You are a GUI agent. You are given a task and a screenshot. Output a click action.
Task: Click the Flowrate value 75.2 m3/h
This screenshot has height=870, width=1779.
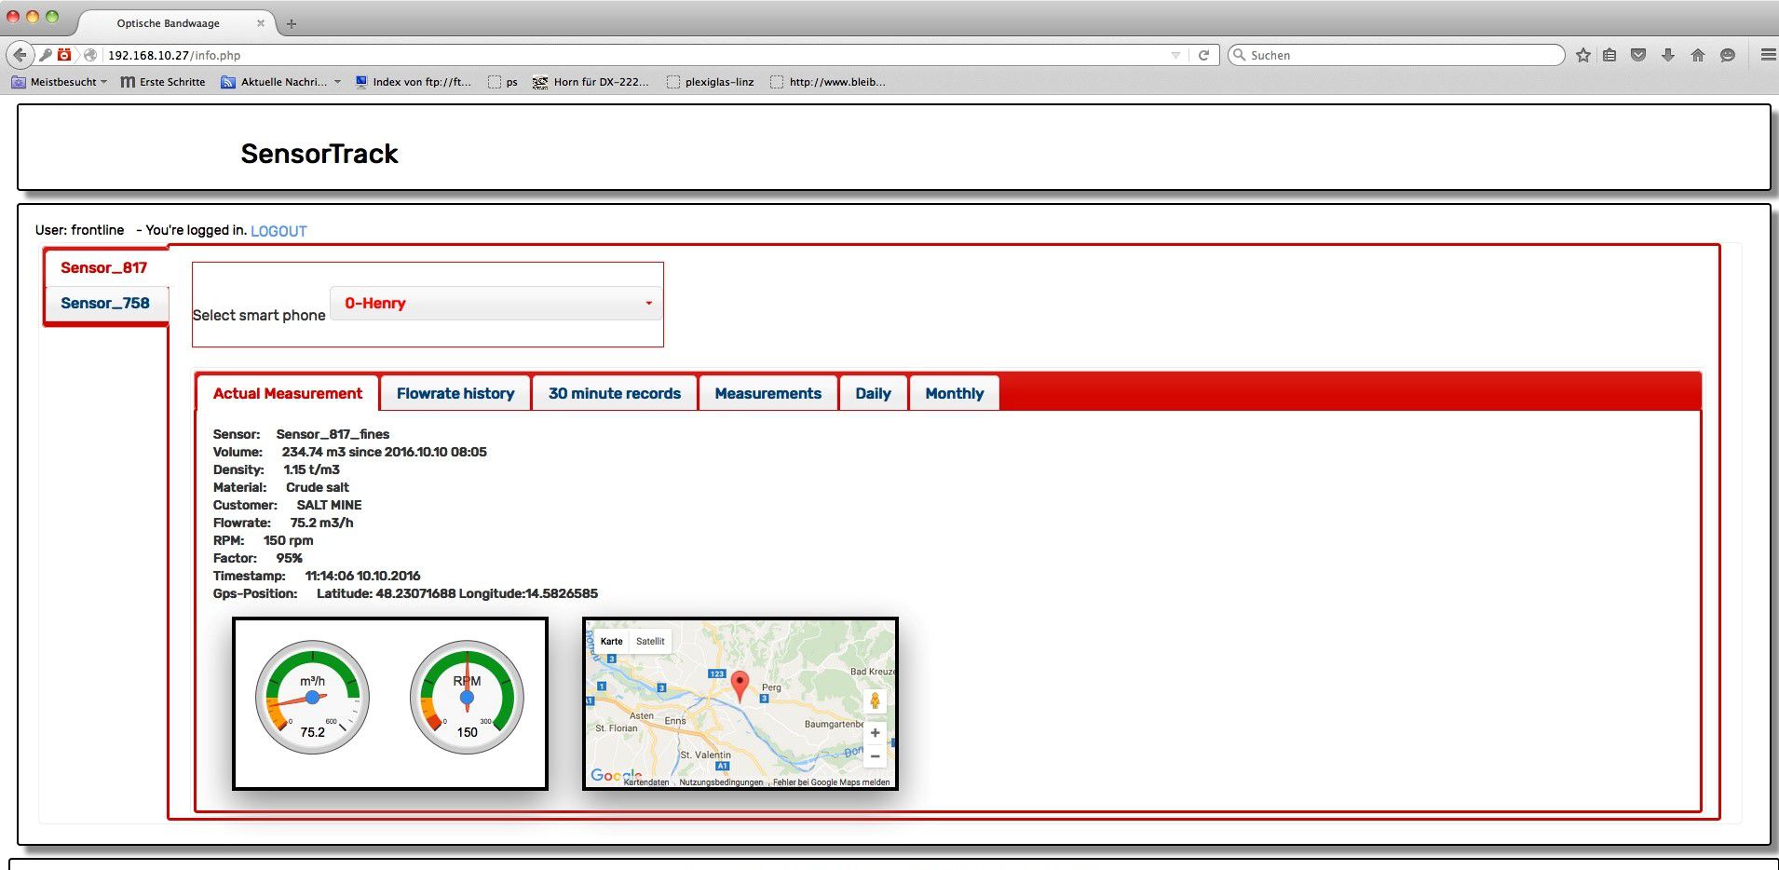click(x=321, y=523)
